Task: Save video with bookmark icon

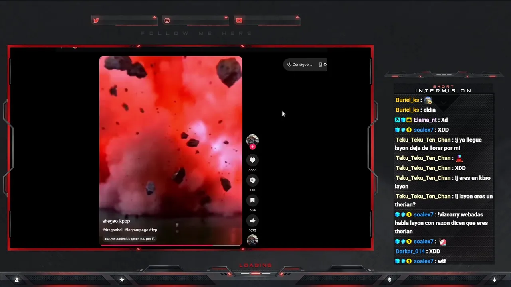Action: [252, 201]
